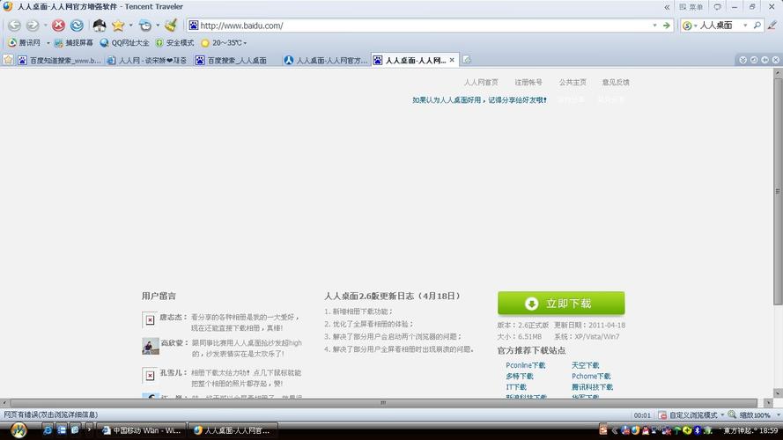Open the speech bubble feedback icon

tap(718, 7)
